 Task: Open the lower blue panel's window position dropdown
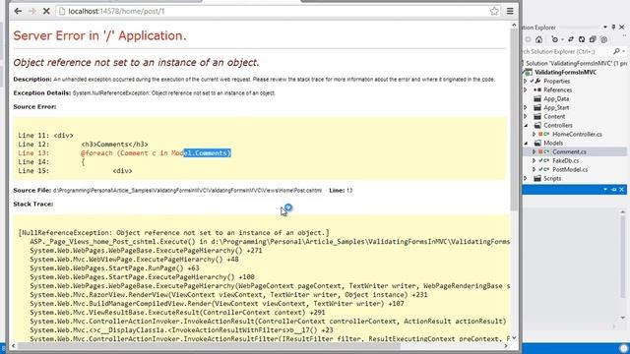click(x=605, y=190)
